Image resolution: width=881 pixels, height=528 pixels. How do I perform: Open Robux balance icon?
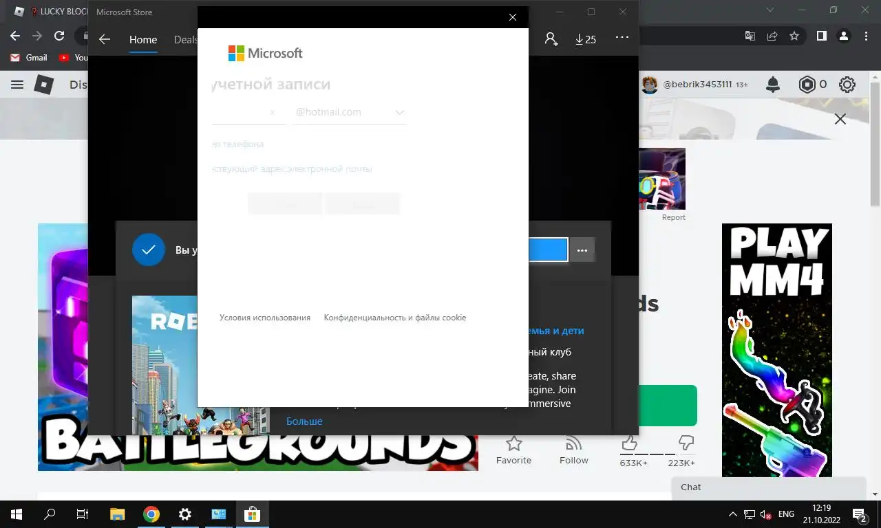[x=807, y=85]
